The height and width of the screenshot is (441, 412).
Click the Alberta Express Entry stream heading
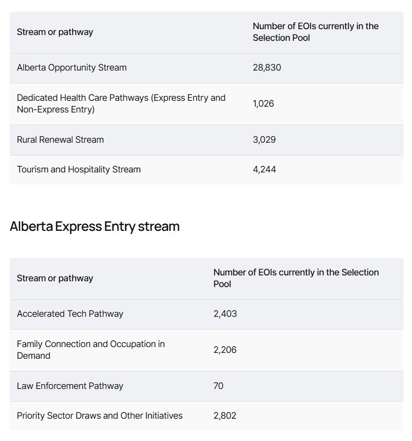pyautogui.click(x=94, y=227)
